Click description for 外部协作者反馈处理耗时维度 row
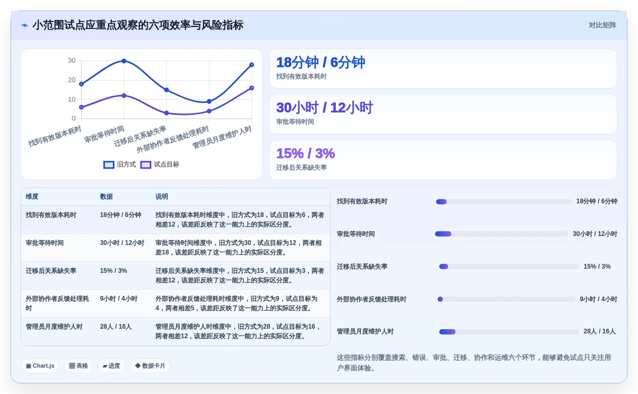 coord(236,303)
